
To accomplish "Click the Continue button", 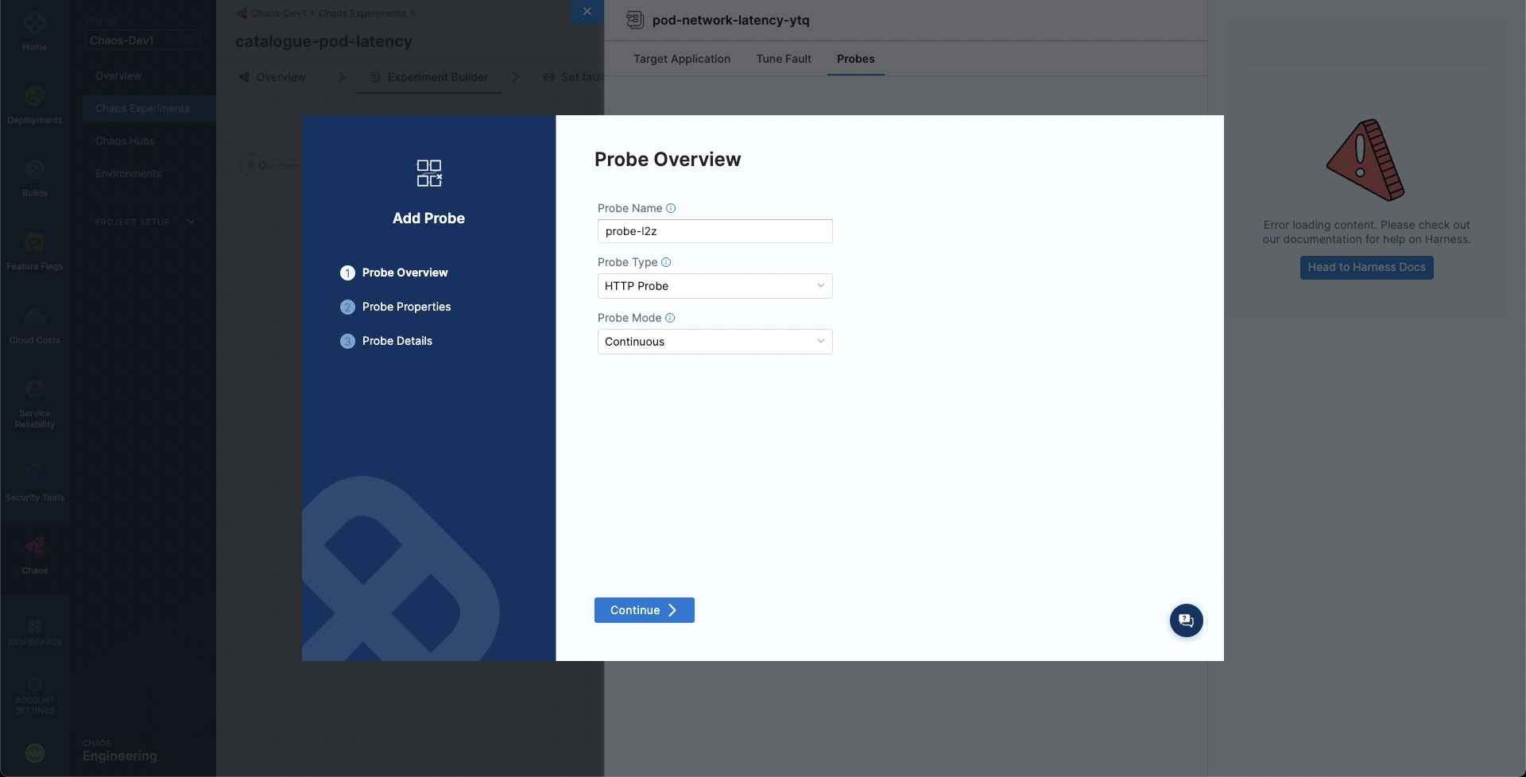I will coord(644,610).
